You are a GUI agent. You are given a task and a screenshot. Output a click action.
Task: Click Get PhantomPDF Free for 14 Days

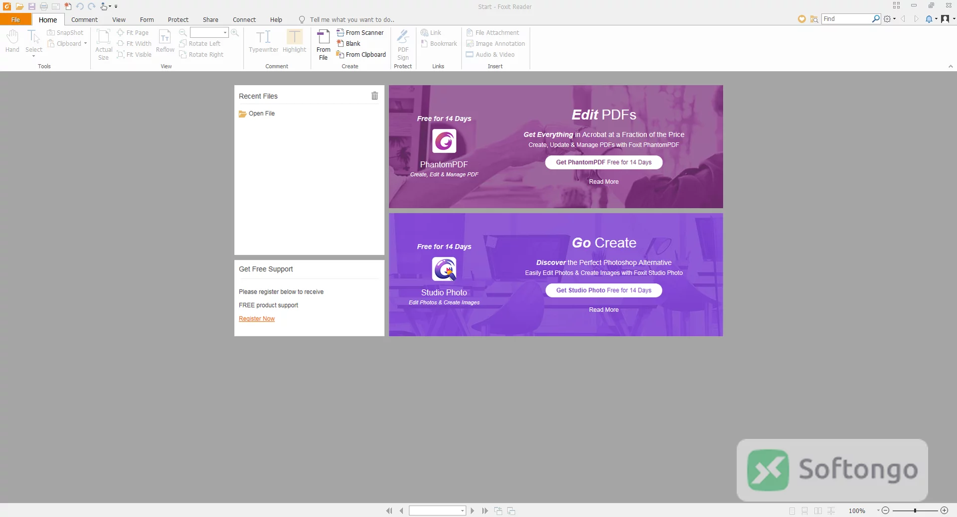tap(604, 162)
